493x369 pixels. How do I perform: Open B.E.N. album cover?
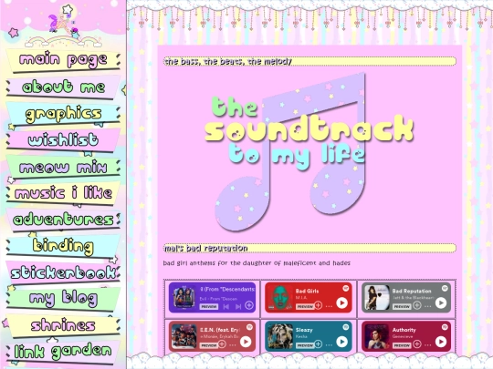pyautogui.click(x=184, y=336)
